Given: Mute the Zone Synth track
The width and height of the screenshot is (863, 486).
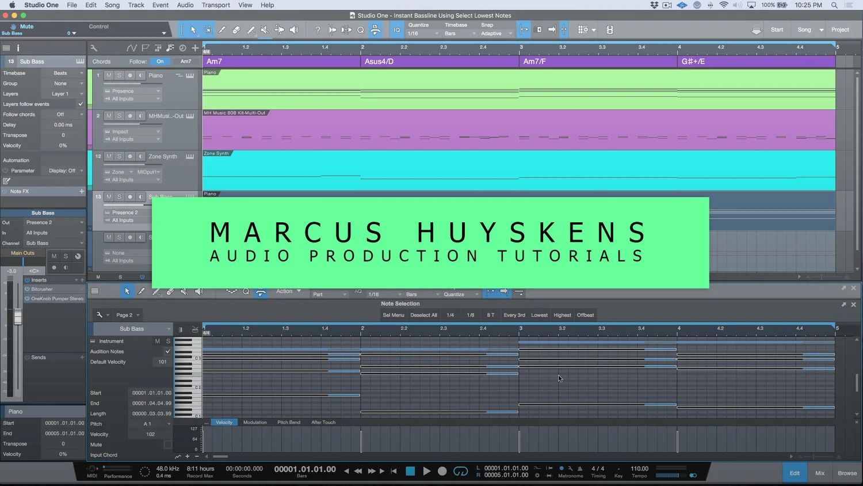Looking at the screenshot, I should (109, 157).
